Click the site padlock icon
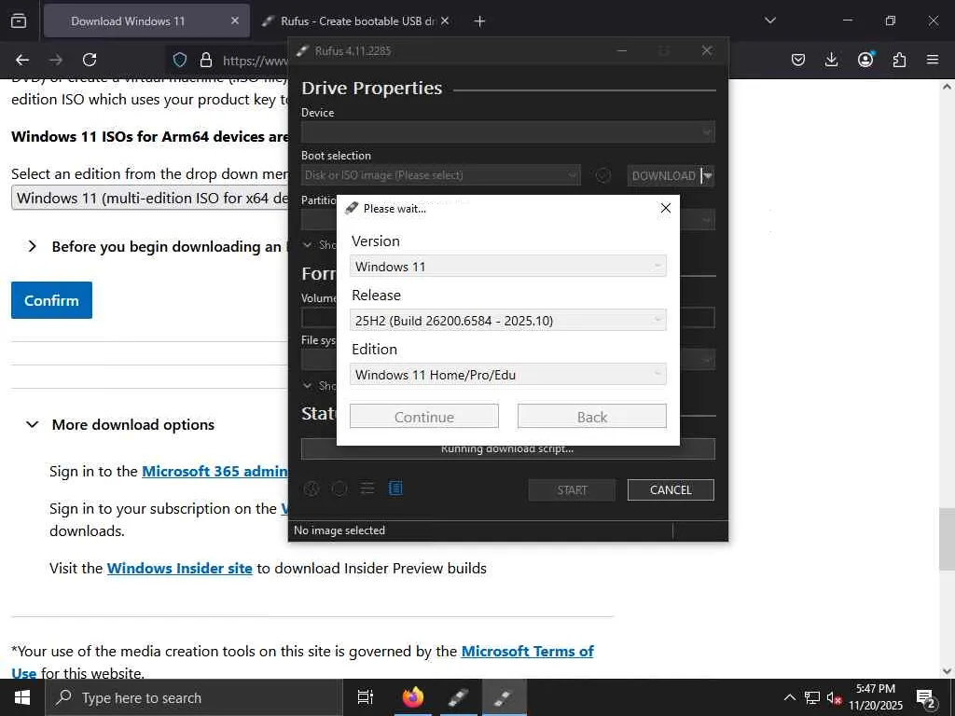Screen dimensions: 955x716 point(206,60)
